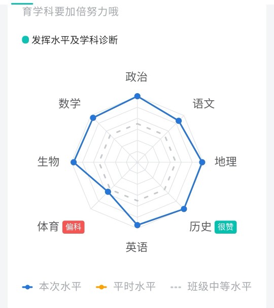Select the 英语 data point on radar
The width and height of the screenshot is (274, 308).
point(138,225)
